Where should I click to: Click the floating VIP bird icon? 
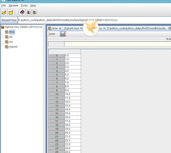(x=91, y=28)
